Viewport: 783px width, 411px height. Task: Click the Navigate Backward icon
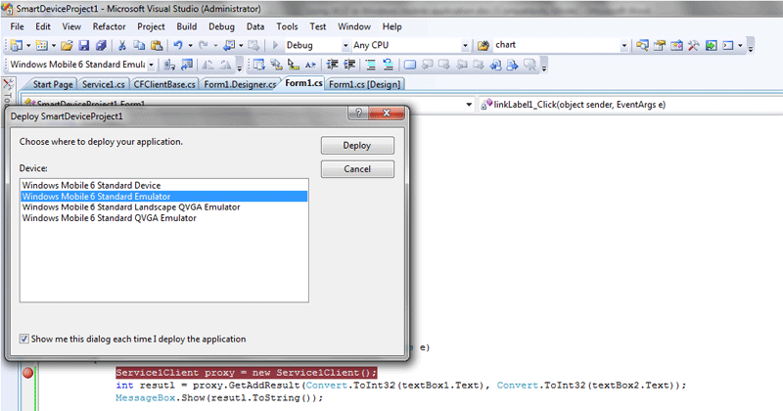pos(229,45)
